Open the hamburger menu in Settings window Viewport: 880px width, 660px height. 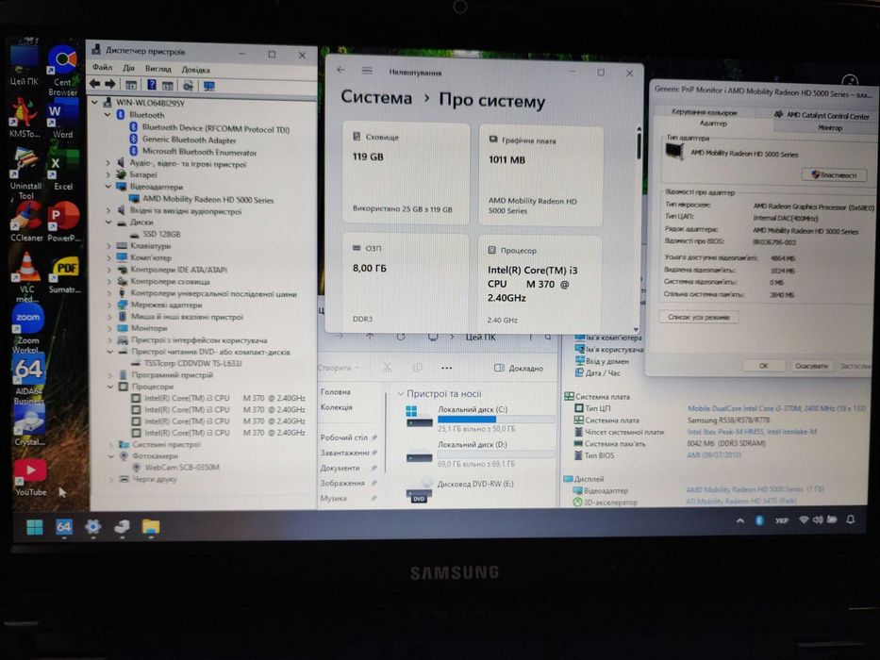tap(367, 71)
